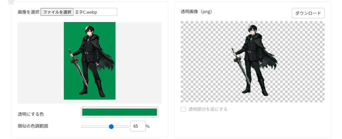Click the 透明画像（png） heading

(196, 12)
